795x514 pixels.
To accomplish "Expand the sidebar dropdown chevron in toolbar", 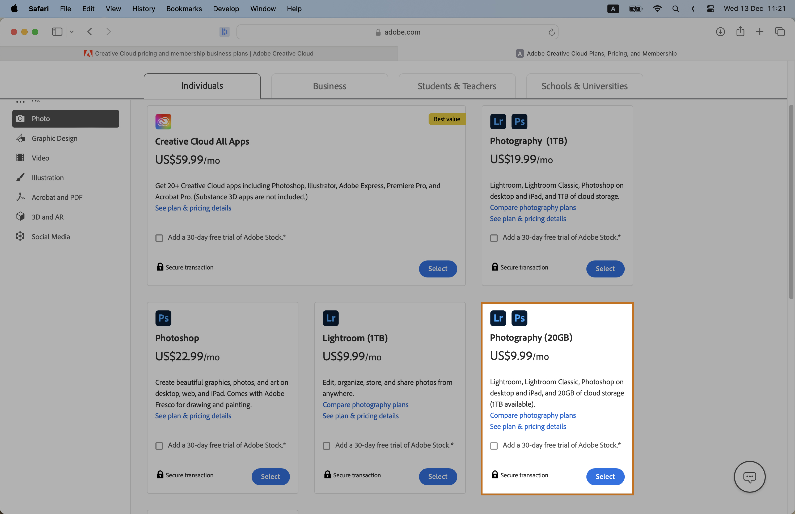I will click(72, 32).
